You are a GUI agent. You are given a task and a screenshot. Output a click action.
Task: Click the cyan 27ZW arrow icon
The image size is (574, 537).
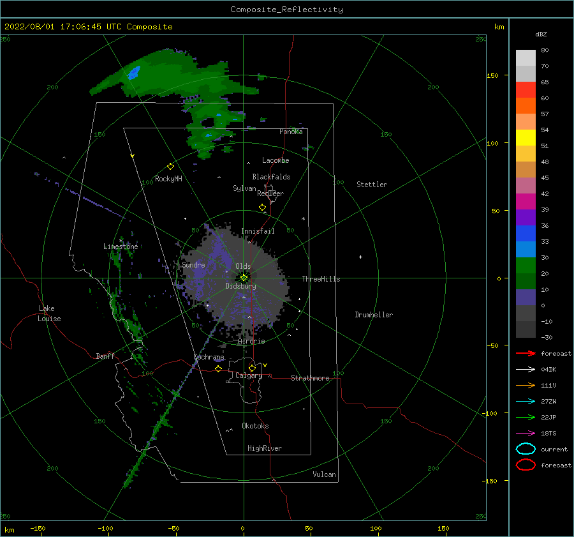tap(526, 402)
